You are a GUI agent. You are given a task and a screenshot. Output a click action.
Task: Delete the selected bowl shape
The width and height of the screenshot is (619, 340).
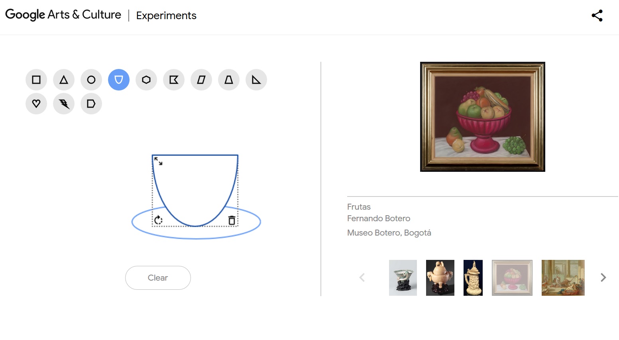232,220
